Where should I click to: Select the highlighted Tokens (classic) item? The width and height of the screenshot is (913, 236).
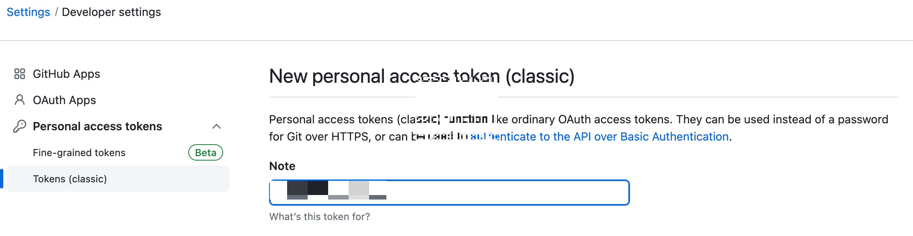click(x=69, y=179)
